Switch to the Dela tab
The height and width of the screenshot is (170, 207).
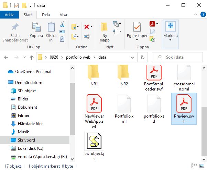pyautogui.click(x=46, y=15)
